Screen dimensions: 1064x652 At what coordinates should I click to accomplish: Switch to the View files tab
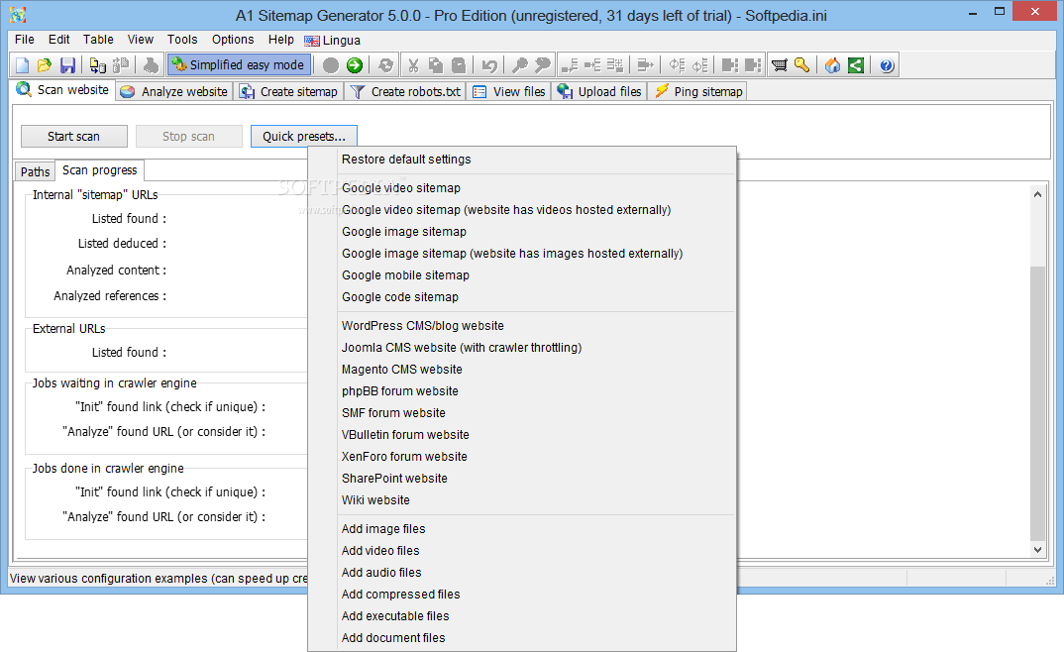pyautogui.click(x=509, y=91)
